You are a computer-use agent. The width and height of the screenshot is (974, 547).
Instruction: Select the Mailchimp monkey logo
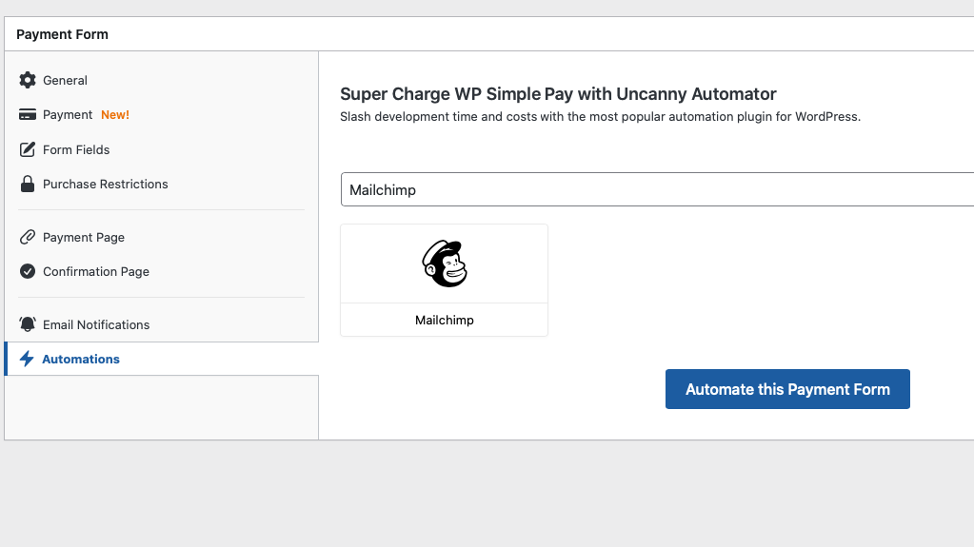click(445, 264)
